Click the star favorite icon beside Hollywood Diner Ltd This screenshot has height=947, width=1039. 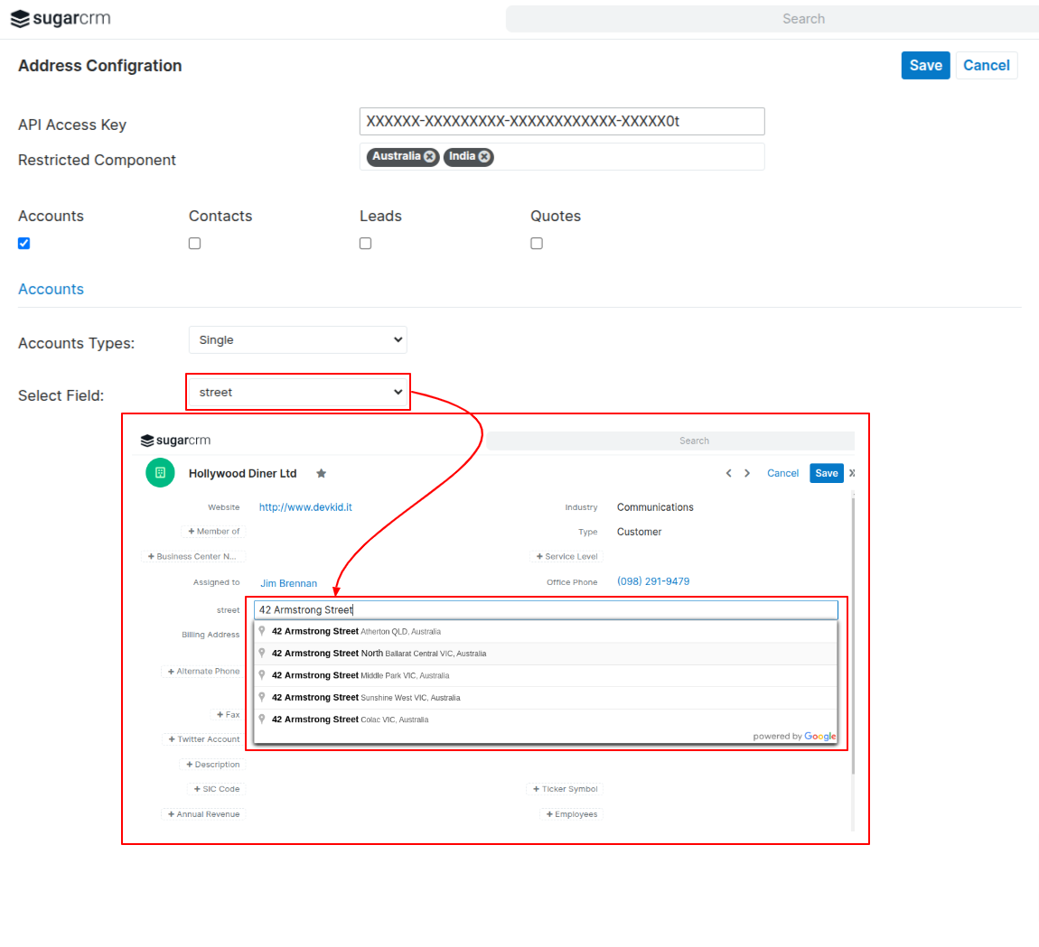321,473
